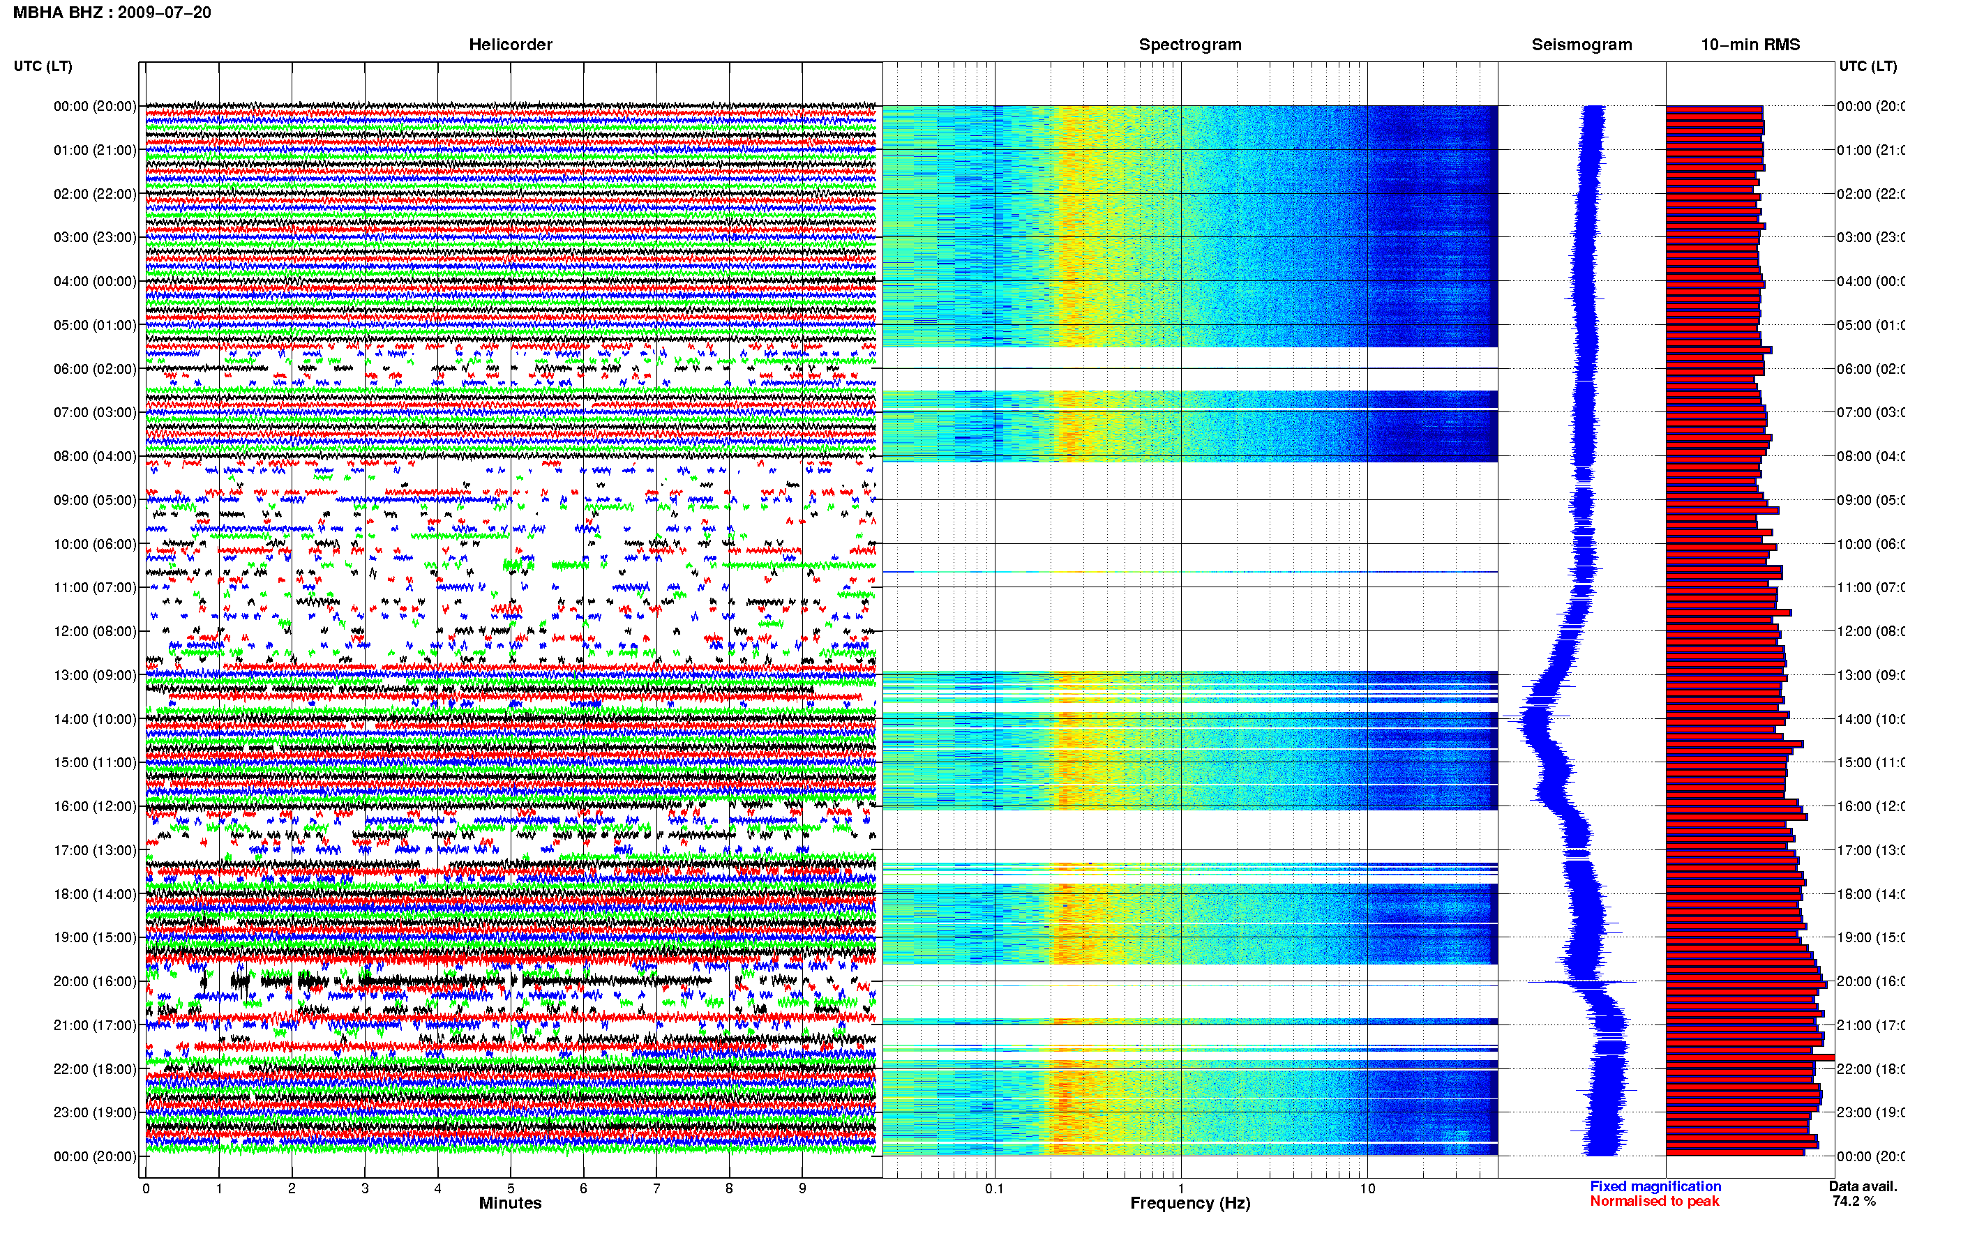Click the "2" tick on the Minutes axis
Image resolution: width=1984 pixels, height=1240 pixels.
pyautogui.click(x=292, y=1188)
